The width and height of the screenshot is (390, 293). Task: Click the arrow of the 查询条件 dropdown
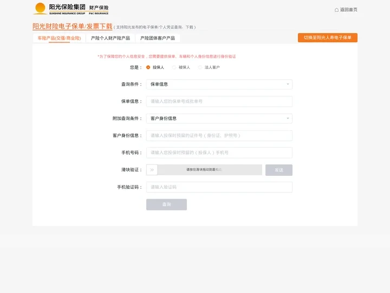288,84
